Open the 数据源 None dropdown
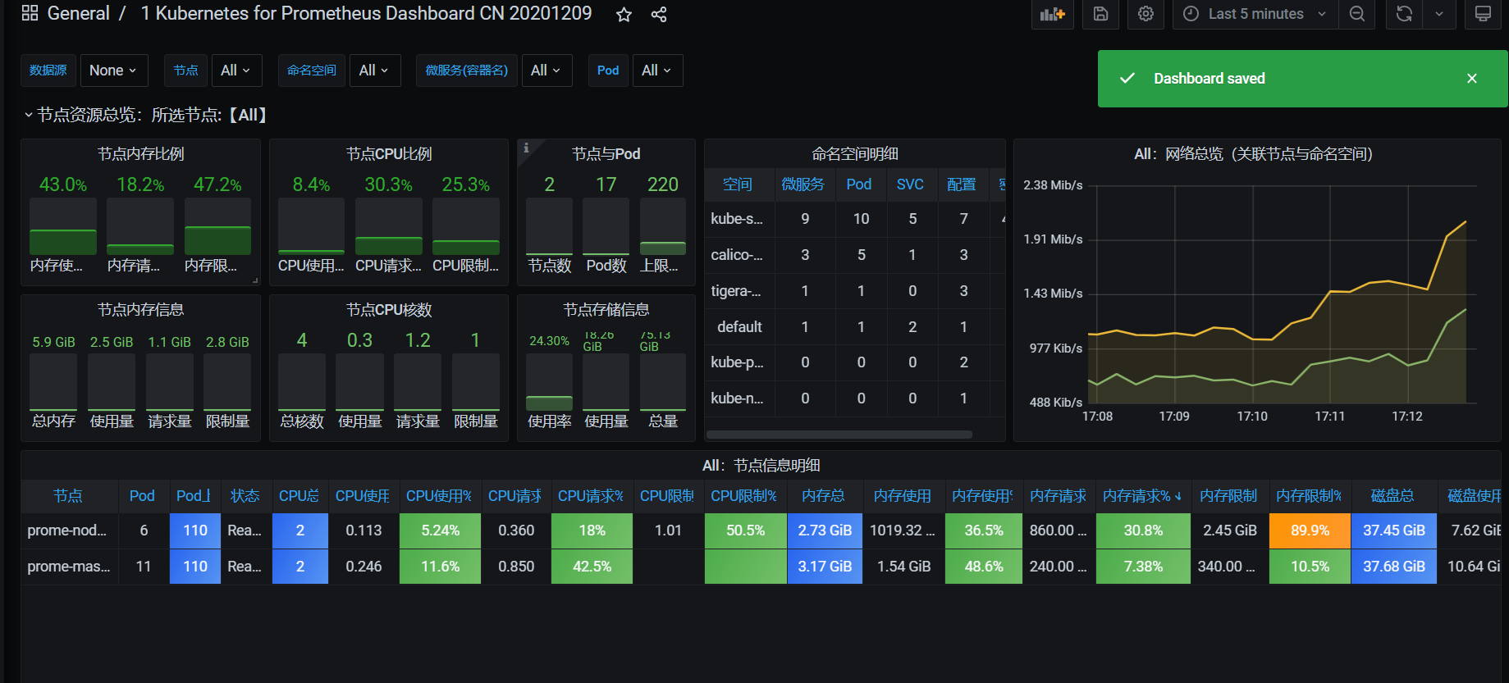Image resolution: width=1509 pixels, height=683 pixels. [x=113, y=71]
